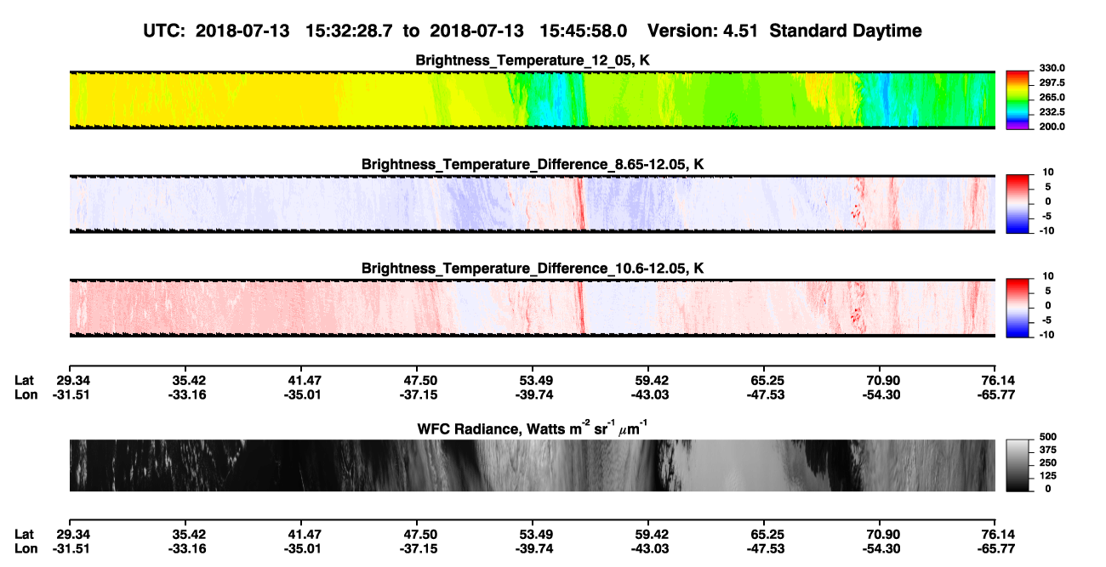Click the red-blue color bar for 8.65-12.05
Screen dimensions: 1106x567
tap(1019, 202)
